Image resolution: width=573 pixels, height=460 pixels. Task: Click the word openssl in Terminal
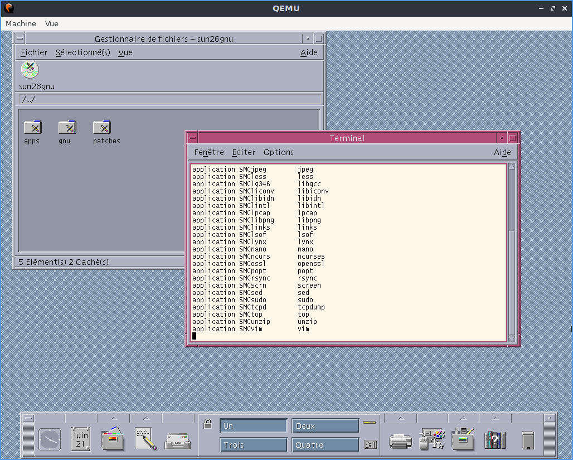(x=311, y=264)
